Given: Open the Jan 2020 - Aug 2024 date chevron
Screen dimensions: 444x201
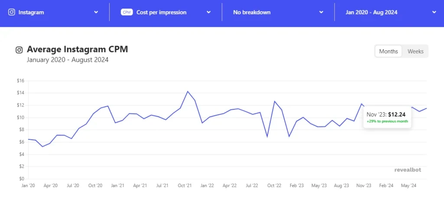Looking at the screenshot, I should tap(434, 12).
